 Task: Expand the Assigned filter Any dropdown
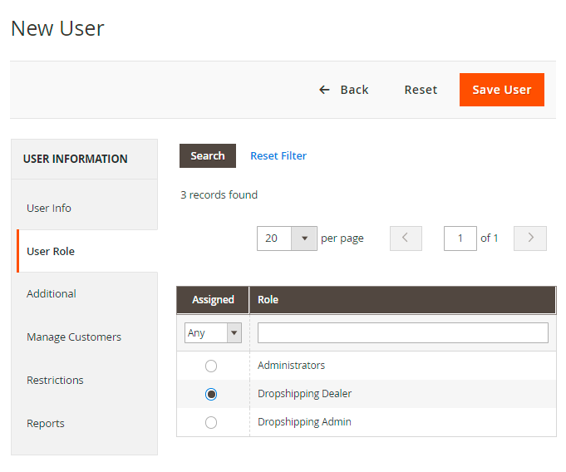click(213, 333)
